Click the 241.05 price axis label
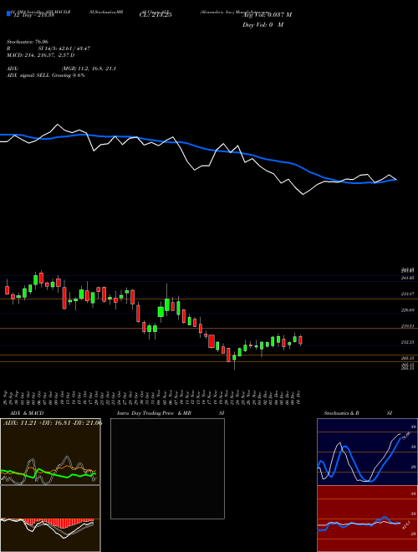Screen dimensions: 418x552 (407, 278)
